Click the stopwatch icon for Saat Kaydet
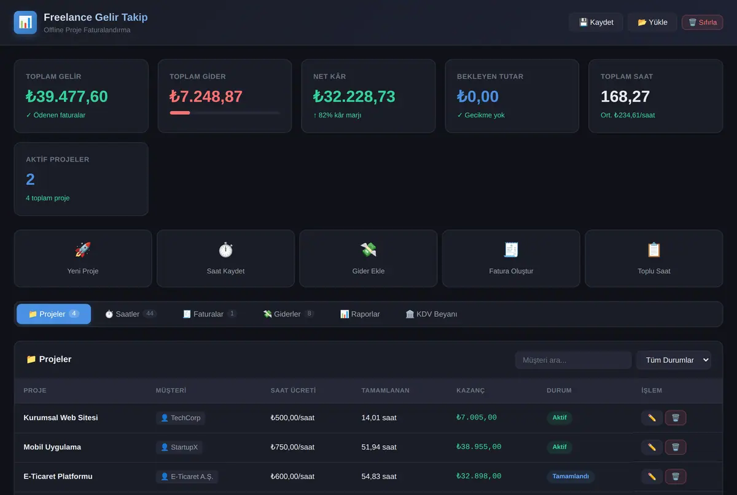737x495 pixels. click(x=225, y=250)
